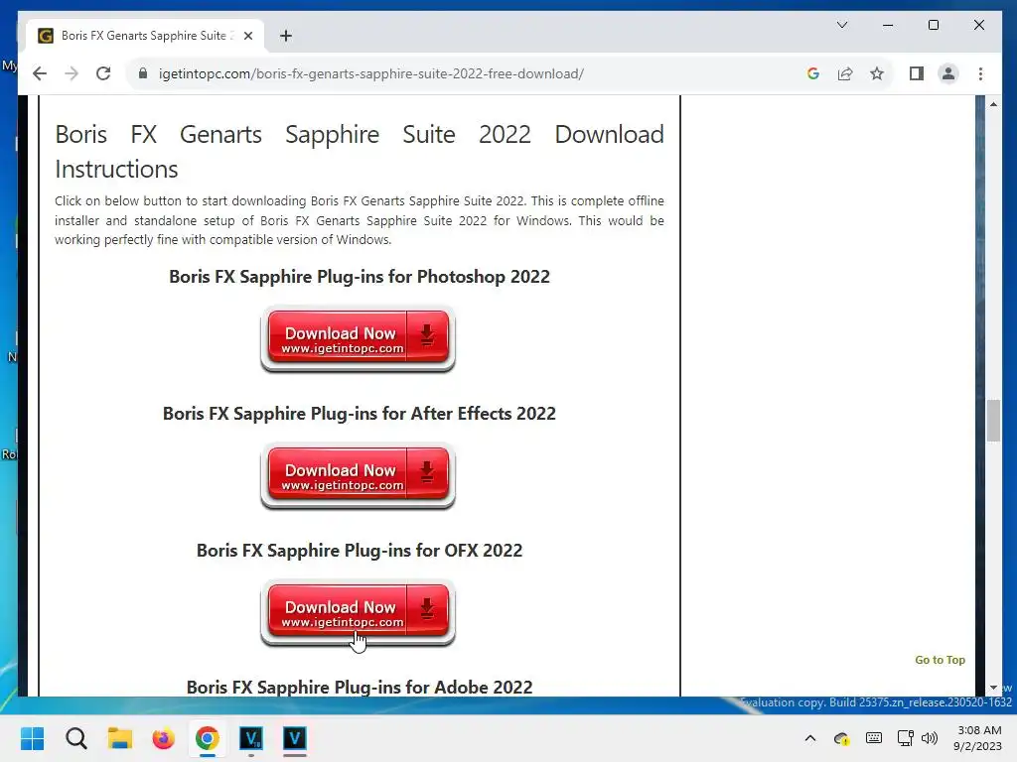Click the cloud warning tray icon
This screenshot has width=1017, height=762.
841,738
